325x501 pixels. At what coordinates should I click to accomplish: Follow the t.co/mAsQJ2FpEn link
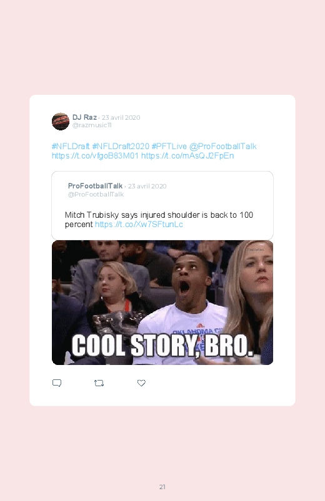point(187,155)
